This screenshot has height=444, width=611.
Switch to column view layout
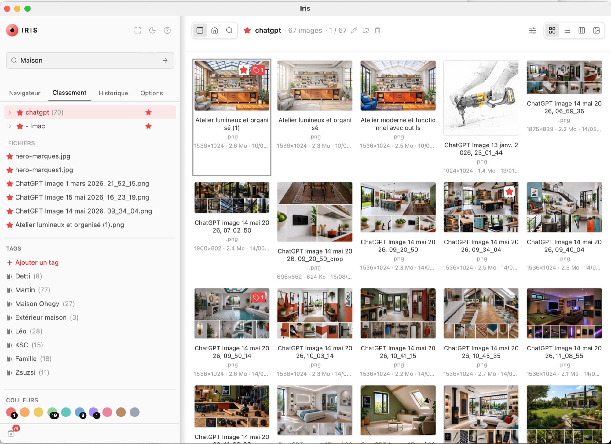tap(582, 30)
